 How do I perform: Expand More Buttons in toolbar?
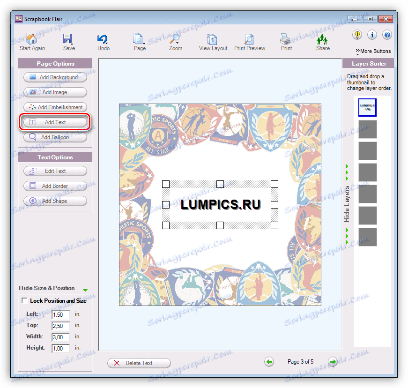point(373,51)
